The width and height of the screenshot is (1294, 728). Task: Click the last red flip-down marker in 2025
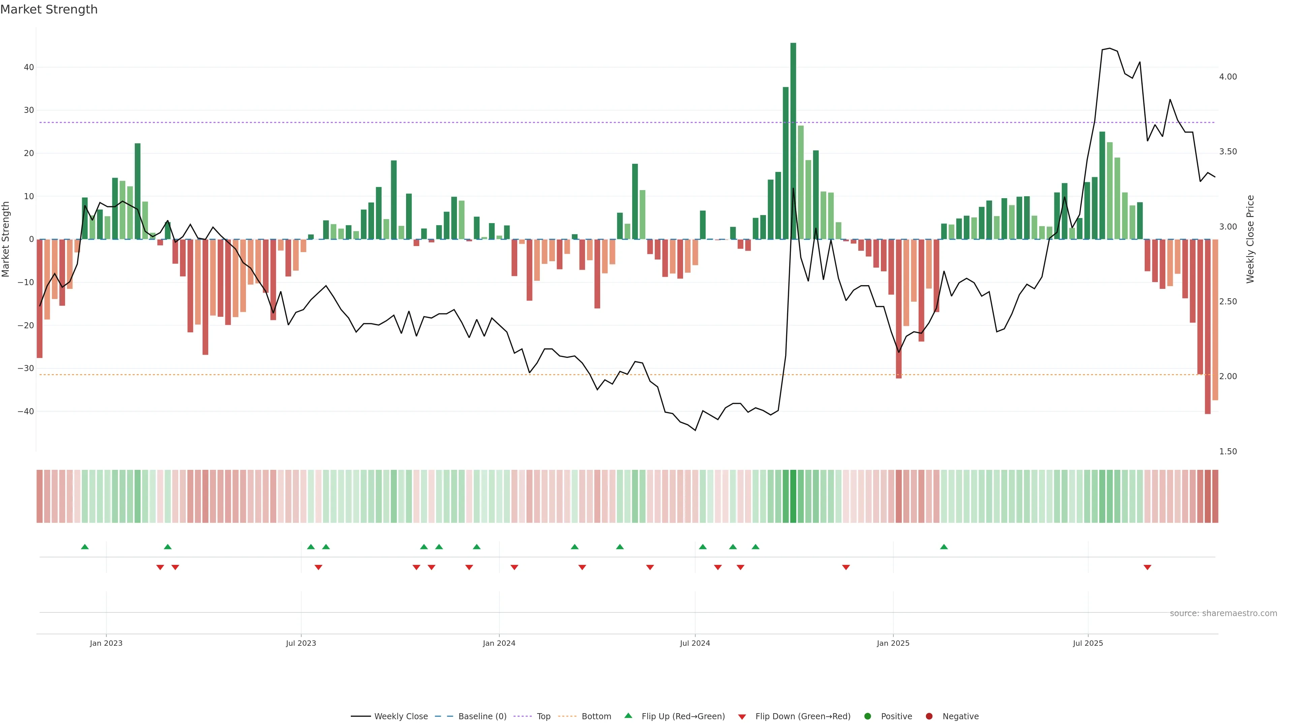click(1147, 567)
